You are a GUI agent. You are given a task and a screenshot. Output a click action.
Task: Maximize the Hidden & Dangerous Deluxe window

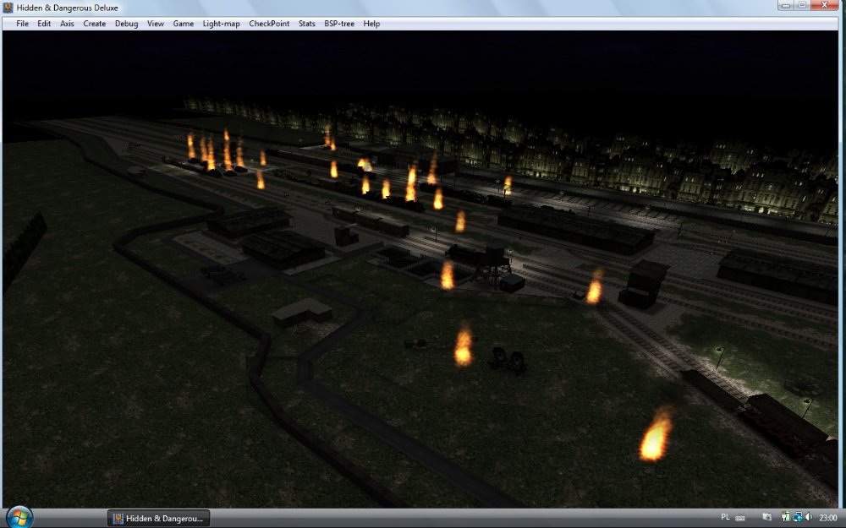(802, 5)
